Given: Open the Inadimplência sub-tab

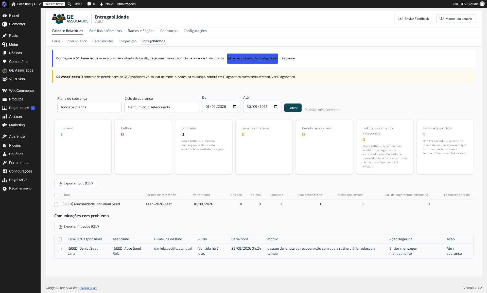Looking at the screenshot, I should pyautogui.click(x=77, y=41).
